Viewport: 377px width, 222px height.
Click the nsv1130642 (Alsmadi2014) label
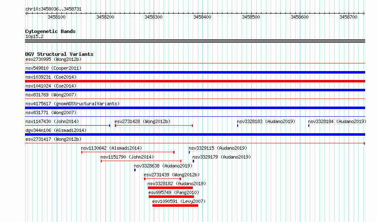[111, 148]
